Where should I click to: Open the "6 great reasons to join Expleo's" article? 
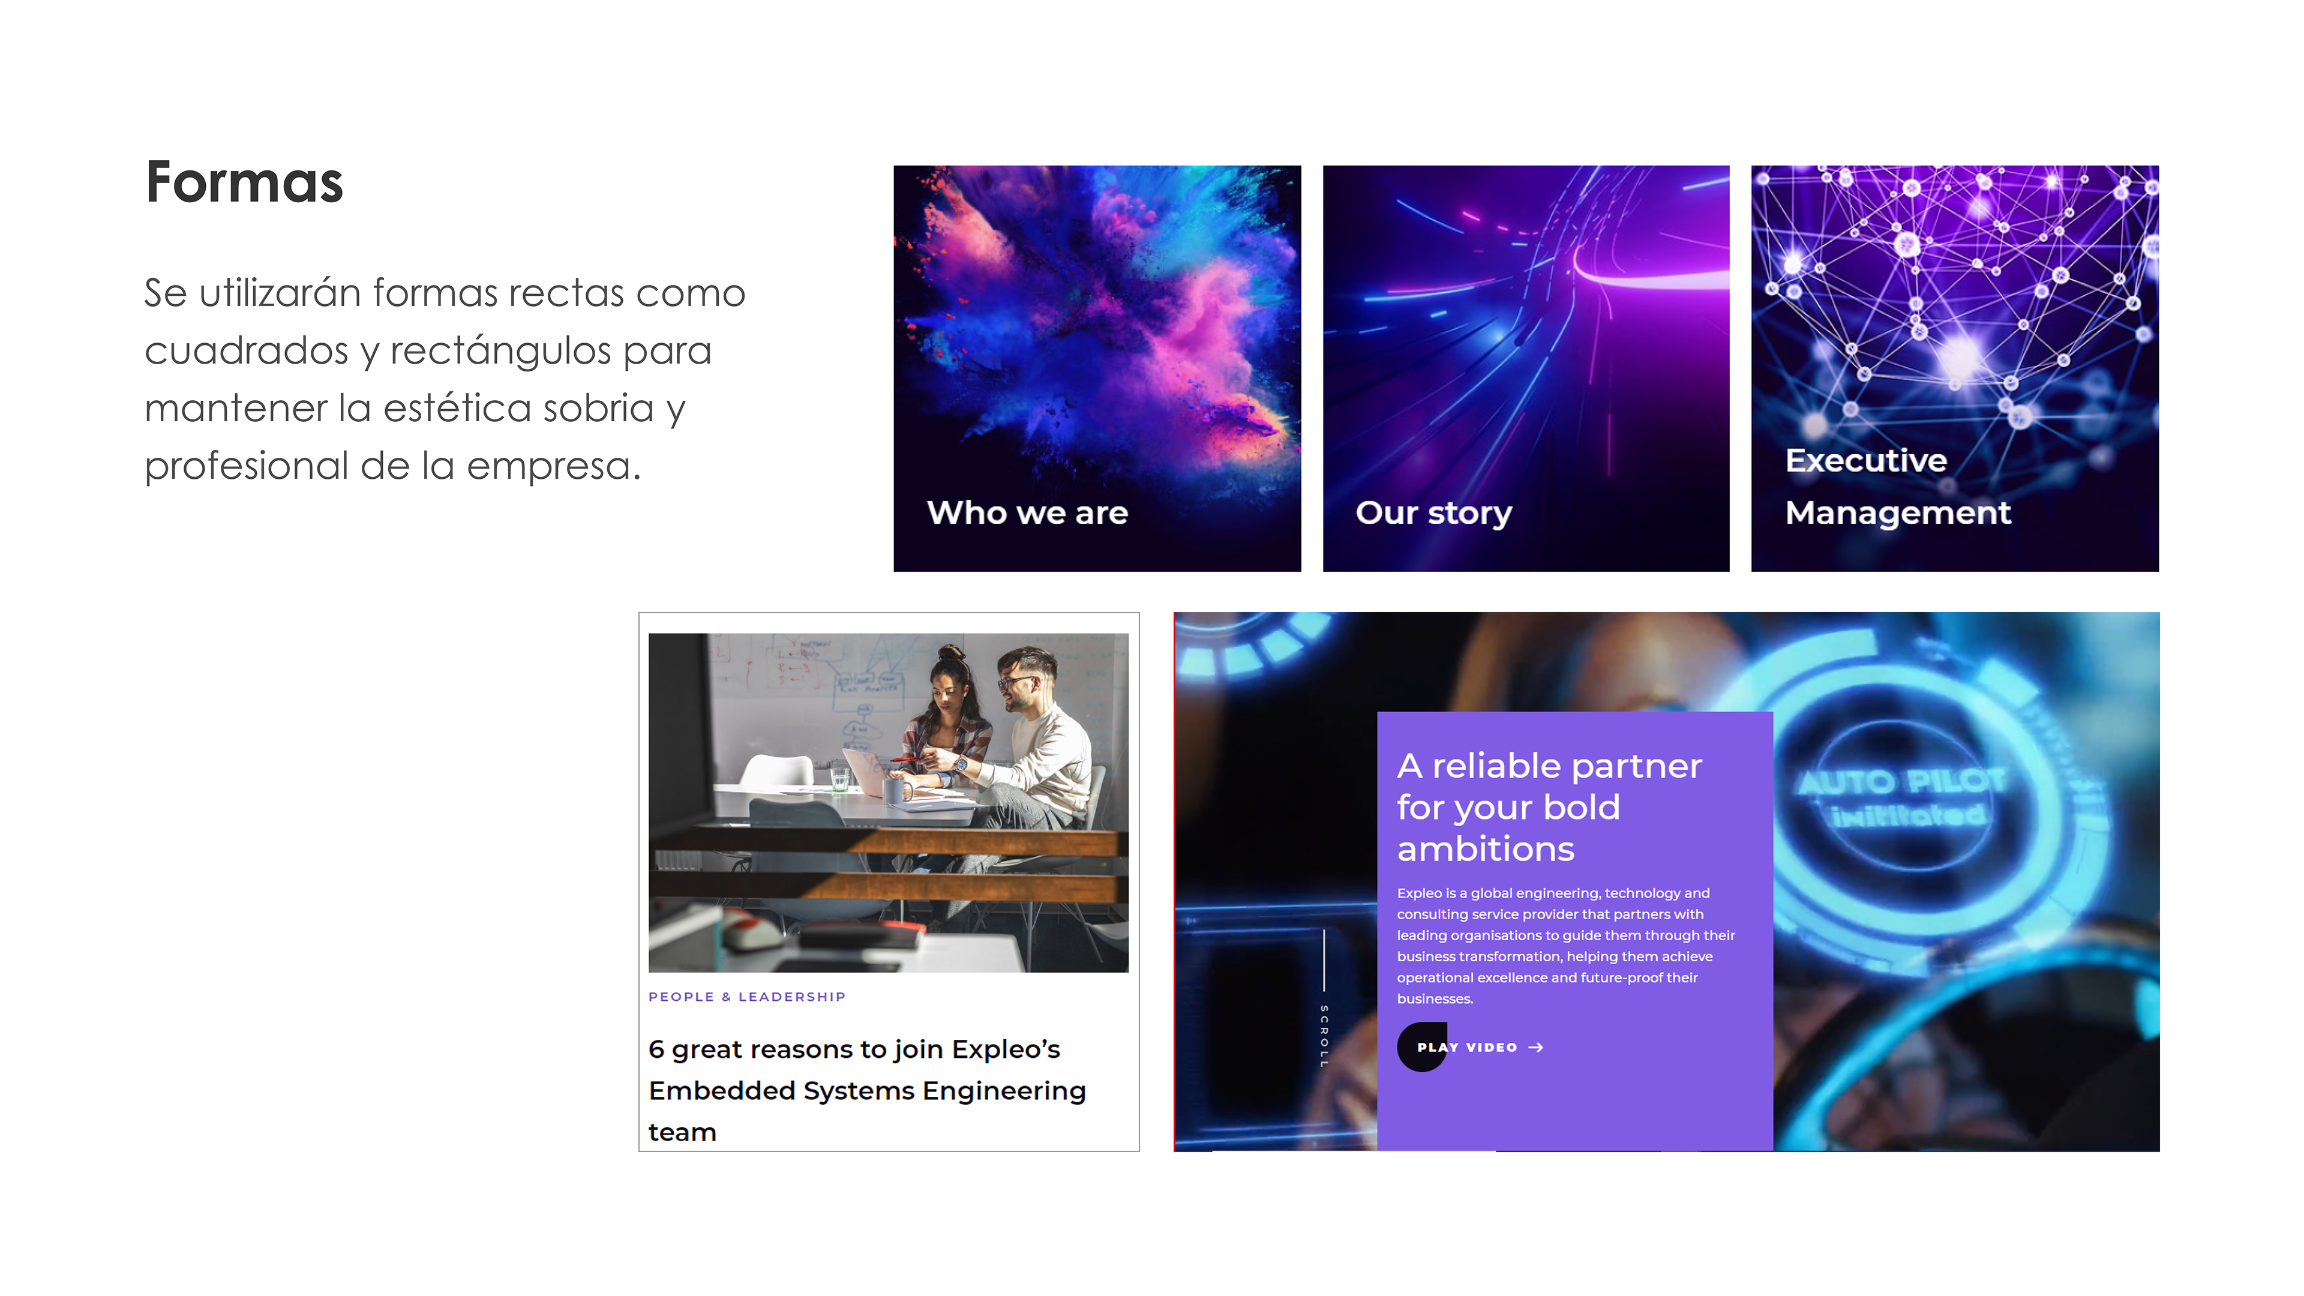coord(854,1048)
